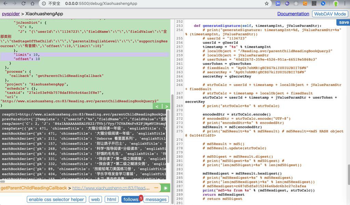Click the respJson= log line
The width and height of the screenshot is (350, 205).
84,123
